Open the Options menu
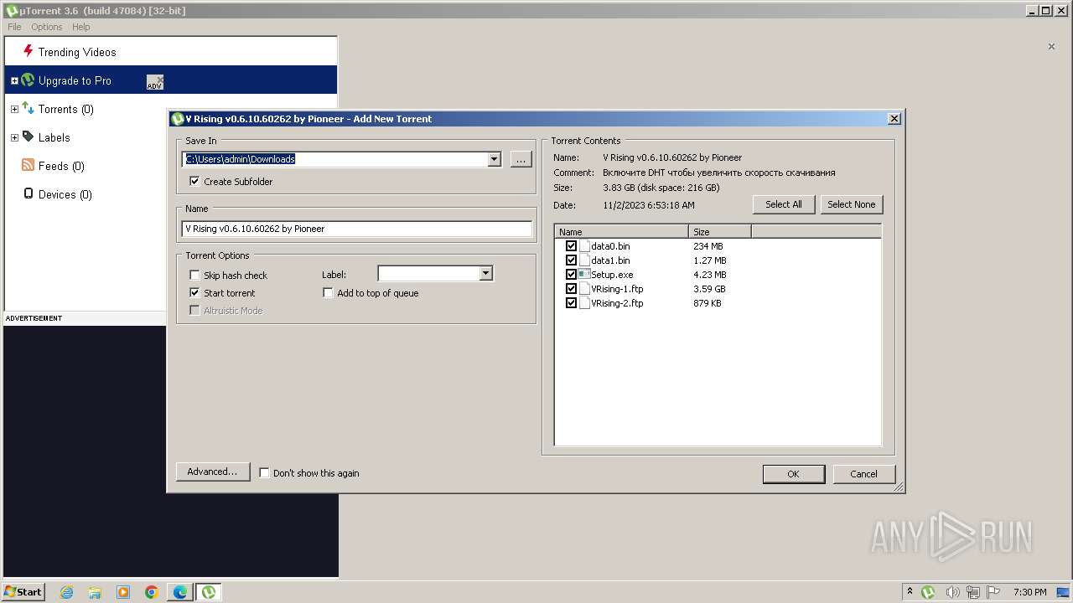The width and height of the screenshot is (1073, 603). click(x=47, y=27)
